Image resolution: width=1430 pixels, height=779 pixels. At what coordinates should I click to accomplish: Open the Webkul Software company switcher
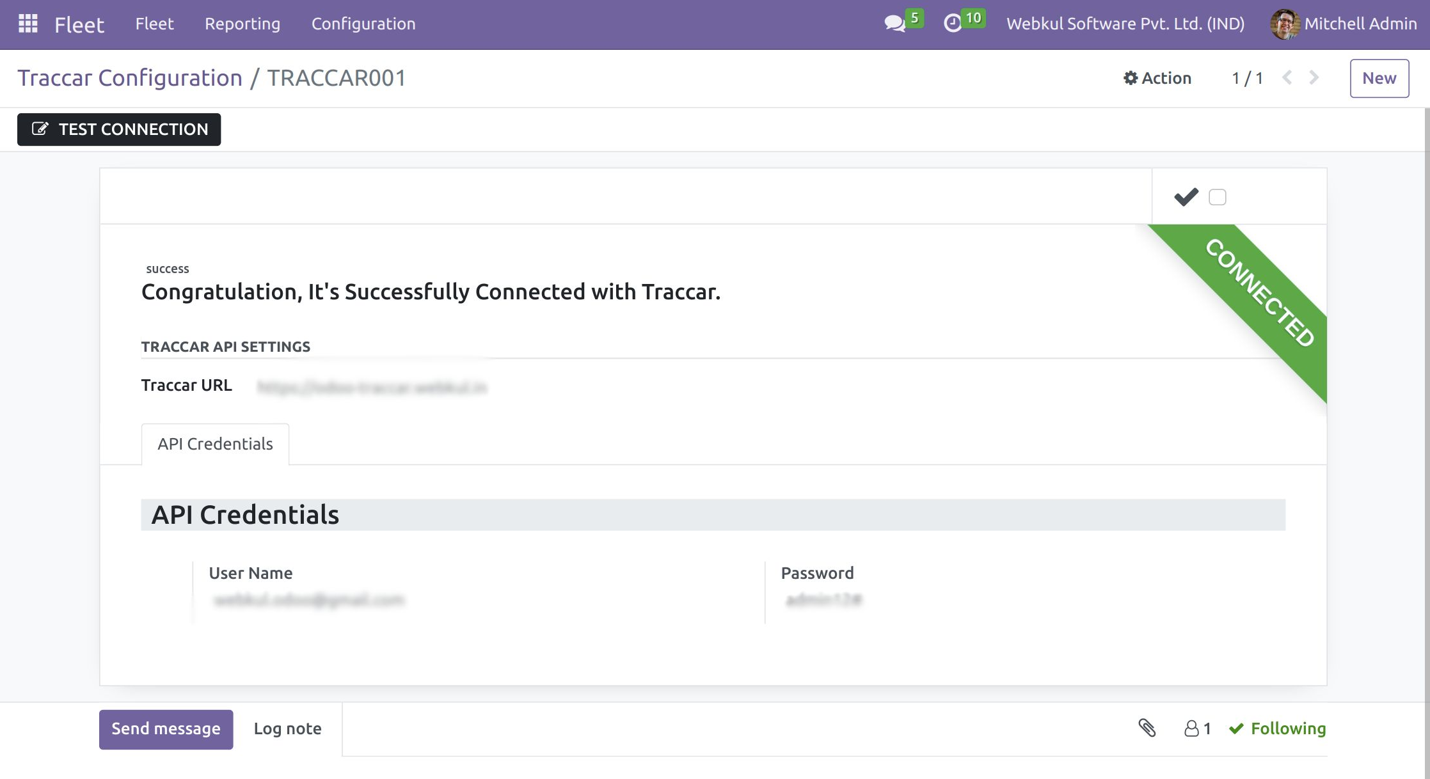(1125, 24)
